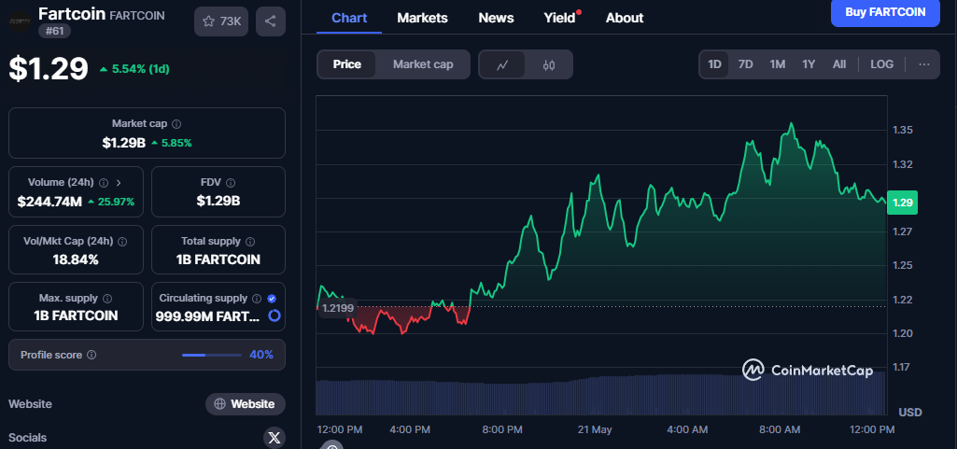957x449 pixels.
Task: Click the 18.84% Vol/Mkt Cap value
Action: point(76,260)
